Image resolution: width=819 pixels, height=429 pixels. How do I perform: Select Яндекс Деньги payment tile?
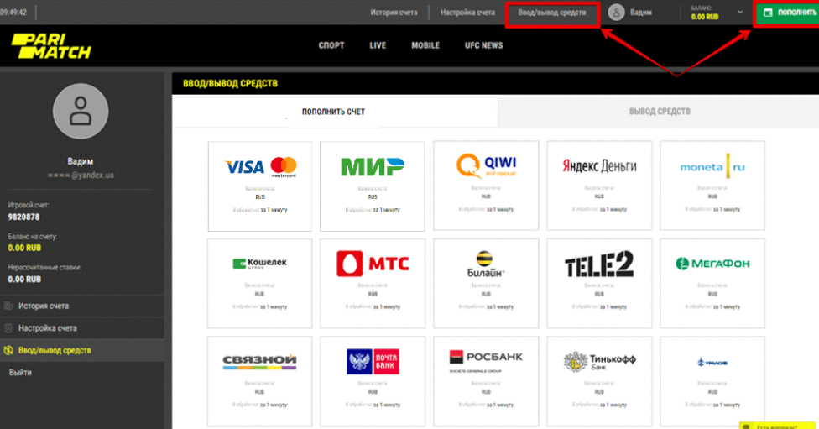(599, 186)
